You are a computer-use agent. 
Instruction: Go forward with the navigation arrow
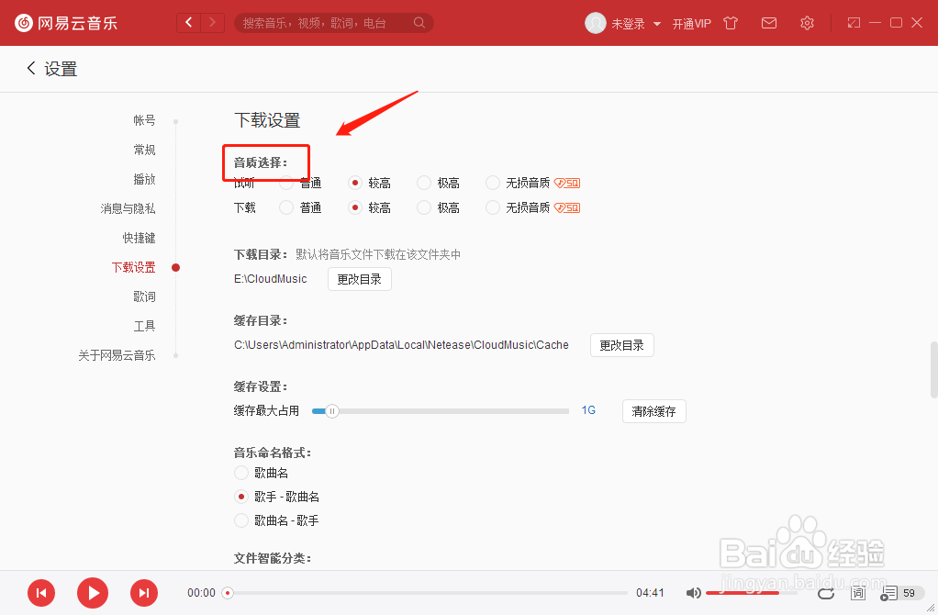coord(212,23)
